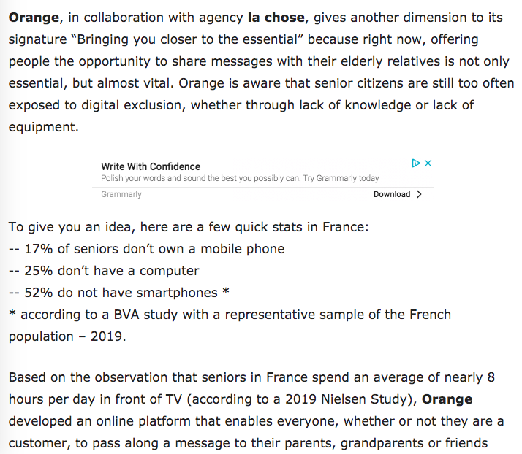Close the Grammarly ad with the X

click(428, 163)
